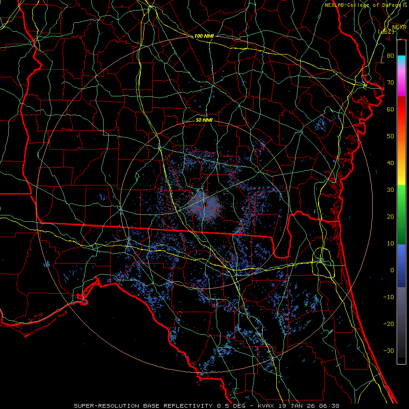This screenshot has width=409, height=409.
Task: Click the 60 value on the dBZ scale
Action: tap(390, 109)
